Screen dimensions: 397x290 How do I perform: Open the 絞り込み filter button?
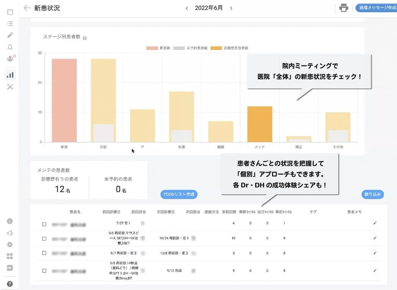(x=372, y=194)
